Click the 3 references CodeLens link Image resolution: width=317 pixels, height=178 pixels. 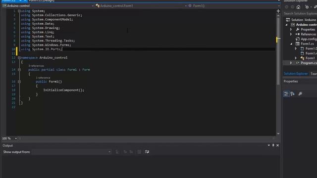click(x=36, y=66)
